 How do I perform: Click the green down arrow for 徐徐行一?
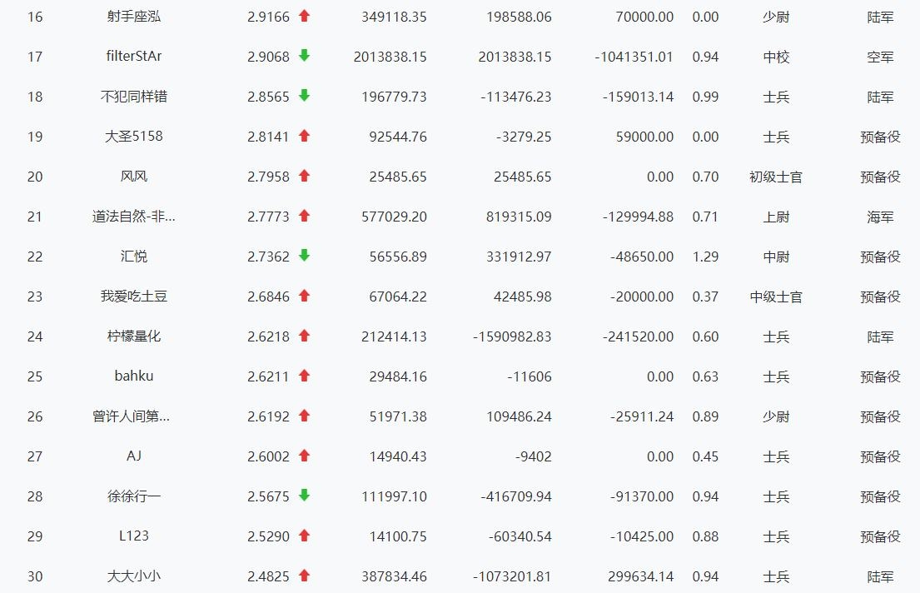pyautogui.click(x=304, y=496)
